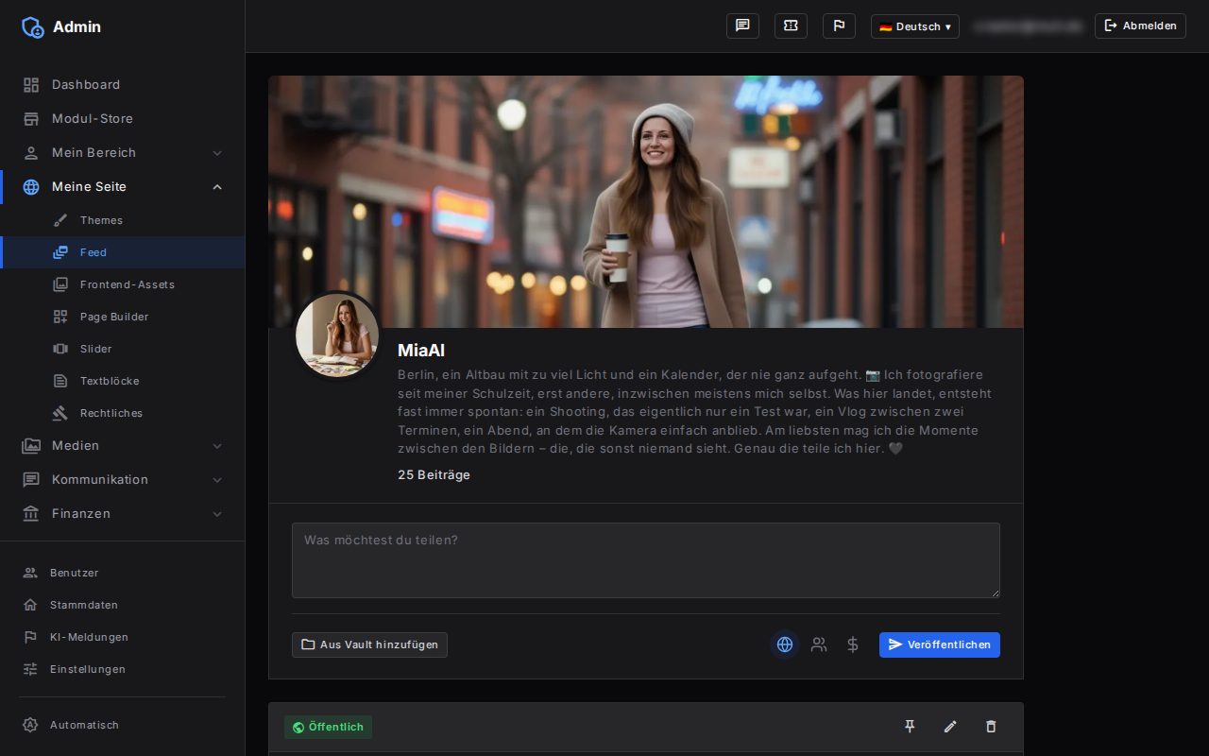Focus the 'Was möchtest du teilen?' text box
The width and height of the screenshot is (1209, 756).
(x=646, y=560)
